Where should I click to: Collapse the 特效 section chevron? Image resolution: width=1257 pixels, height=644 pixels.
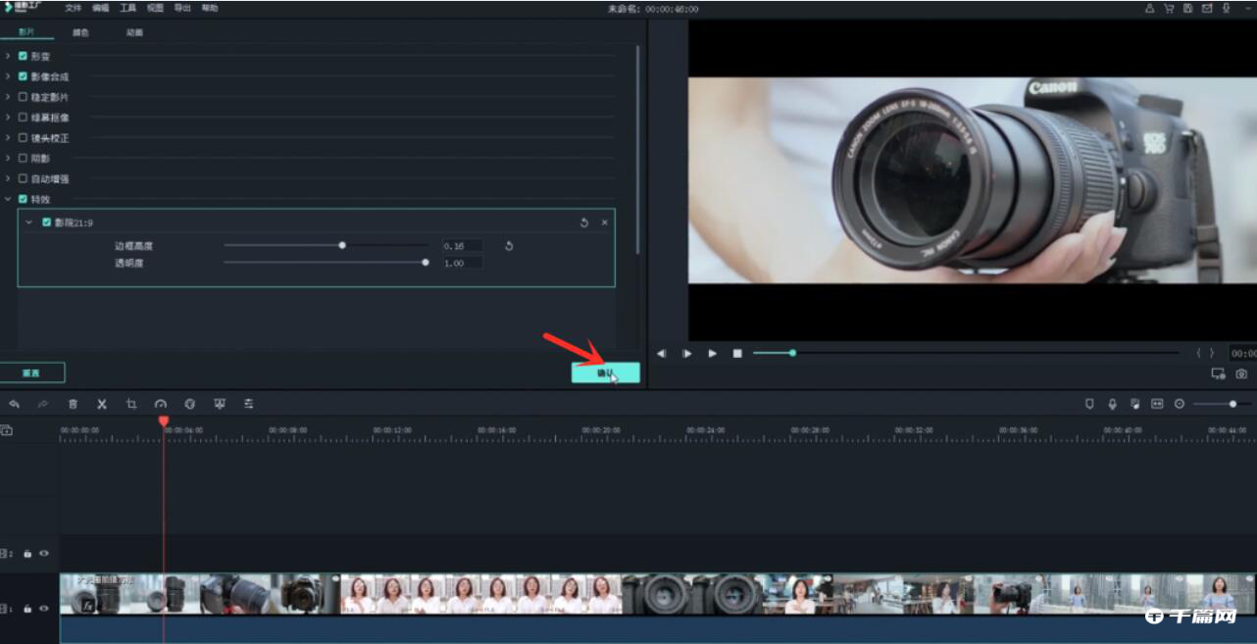pos(8,199)
